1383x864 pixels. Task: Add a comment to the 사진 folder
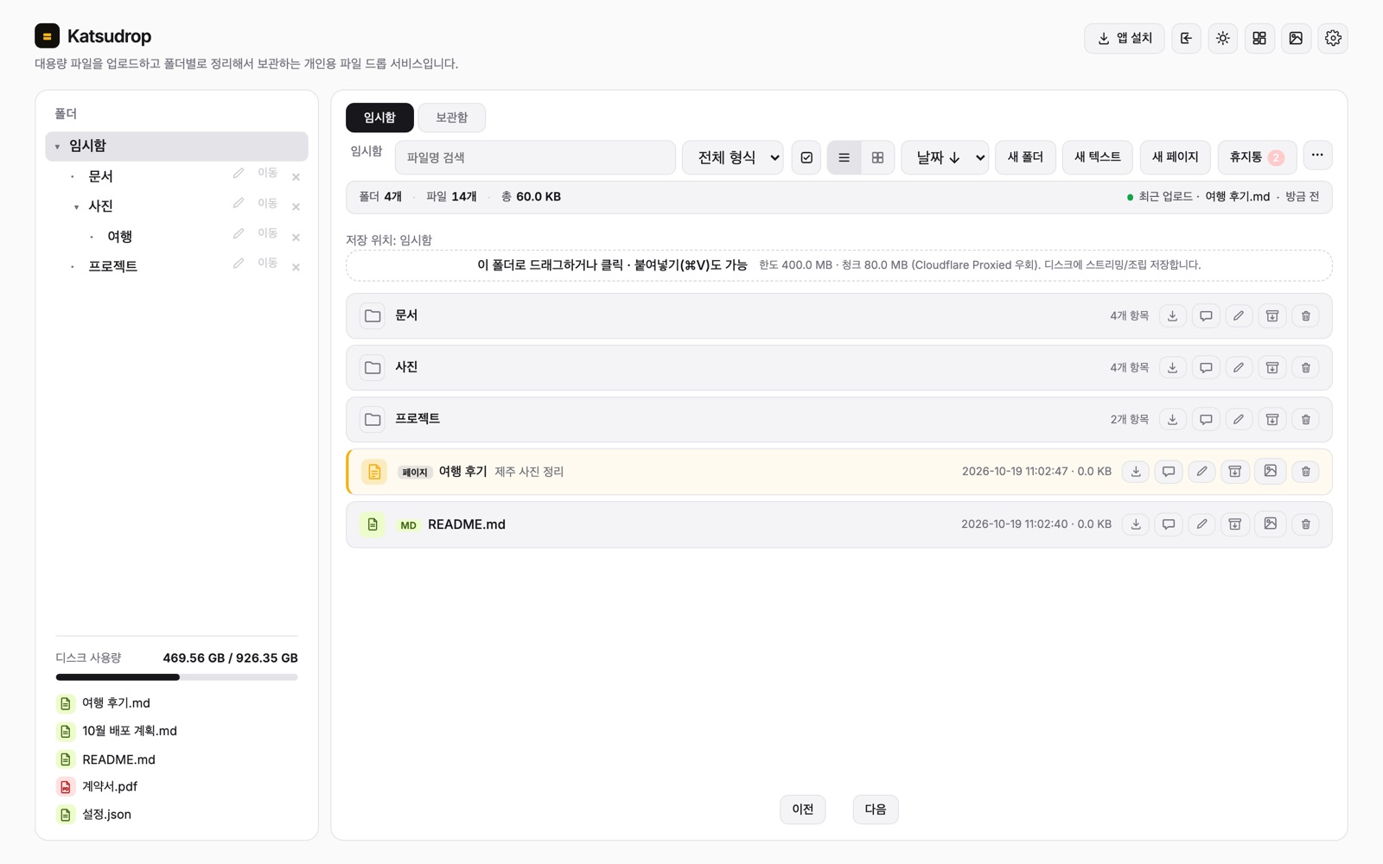coord(1206,368)
